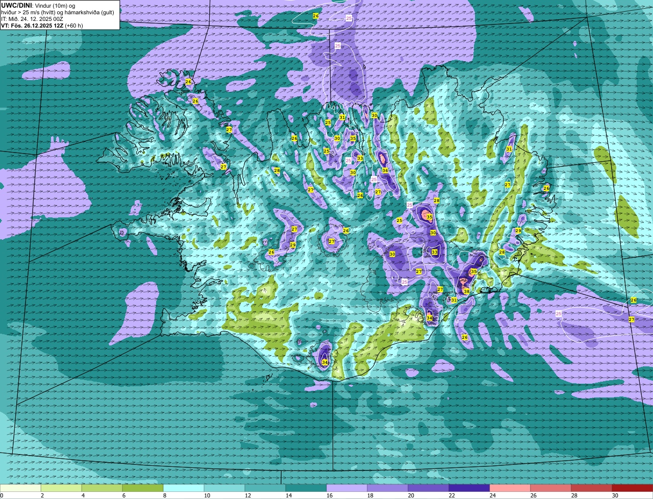Click the 26–28 m/s salmon legend swatch
The image size is (653, 499).
[x=551, y=488]
